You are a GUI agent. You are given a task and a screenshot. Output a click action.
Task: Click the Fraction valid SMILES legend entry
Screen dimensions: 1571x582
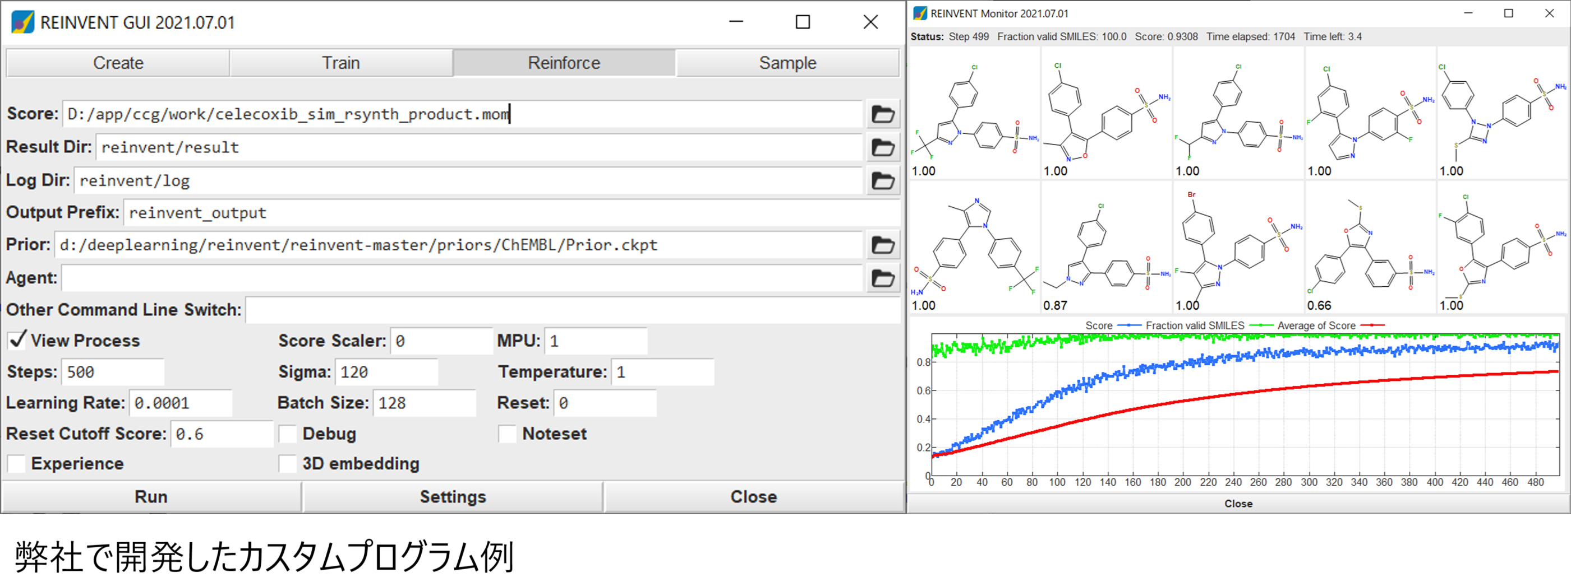tap(1209, 325)
